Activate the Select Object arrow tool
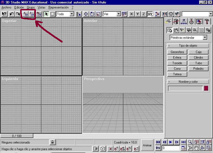This screenshot has width=213, height=153. (46, 14)
